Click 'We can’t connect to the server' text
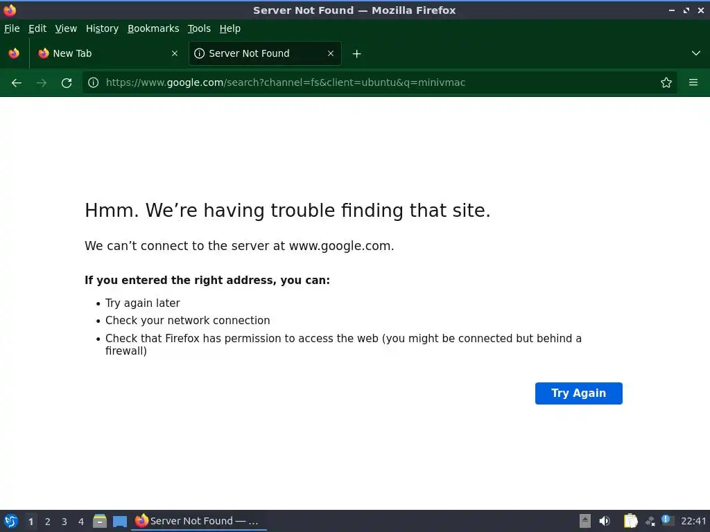Viewport: 710px width, 532px height. coord(239,246)
